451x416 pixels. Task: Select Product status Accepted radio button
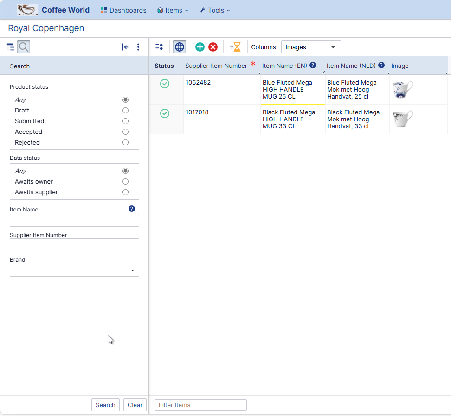point(125,132)
